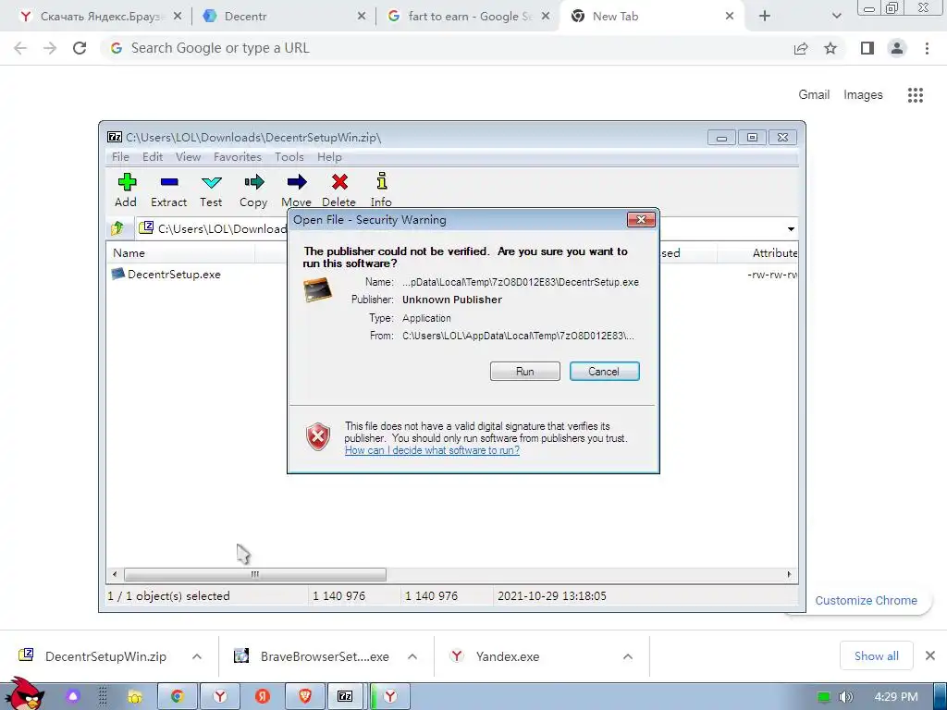Screen dimensions: 947x710
Task: Close the New Tab browser tab
Action: tap(729, 17)
